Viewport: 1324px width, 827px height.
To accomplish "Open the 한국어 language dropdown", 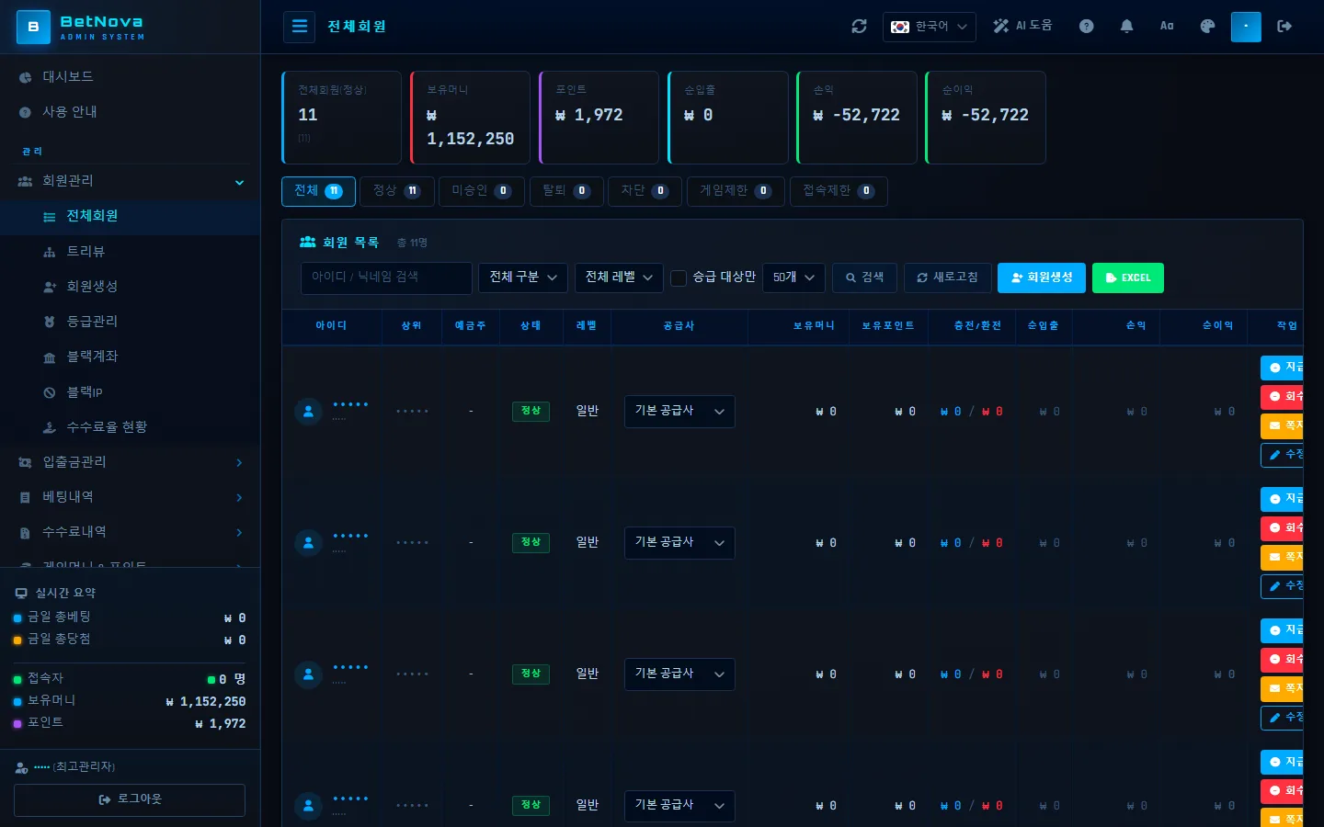I will point(929,27).
